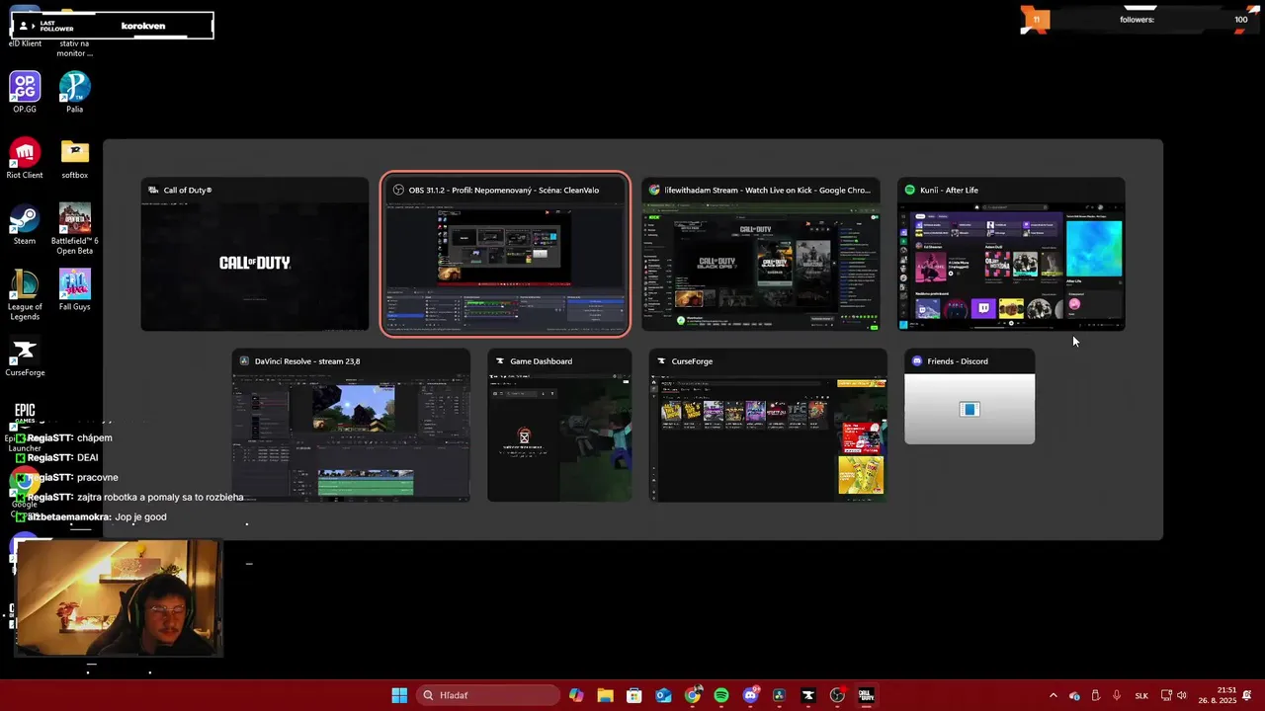Open the notifications bell in the taskbar
This screenshot has width=1265, height=711.
click(1247, 695)
